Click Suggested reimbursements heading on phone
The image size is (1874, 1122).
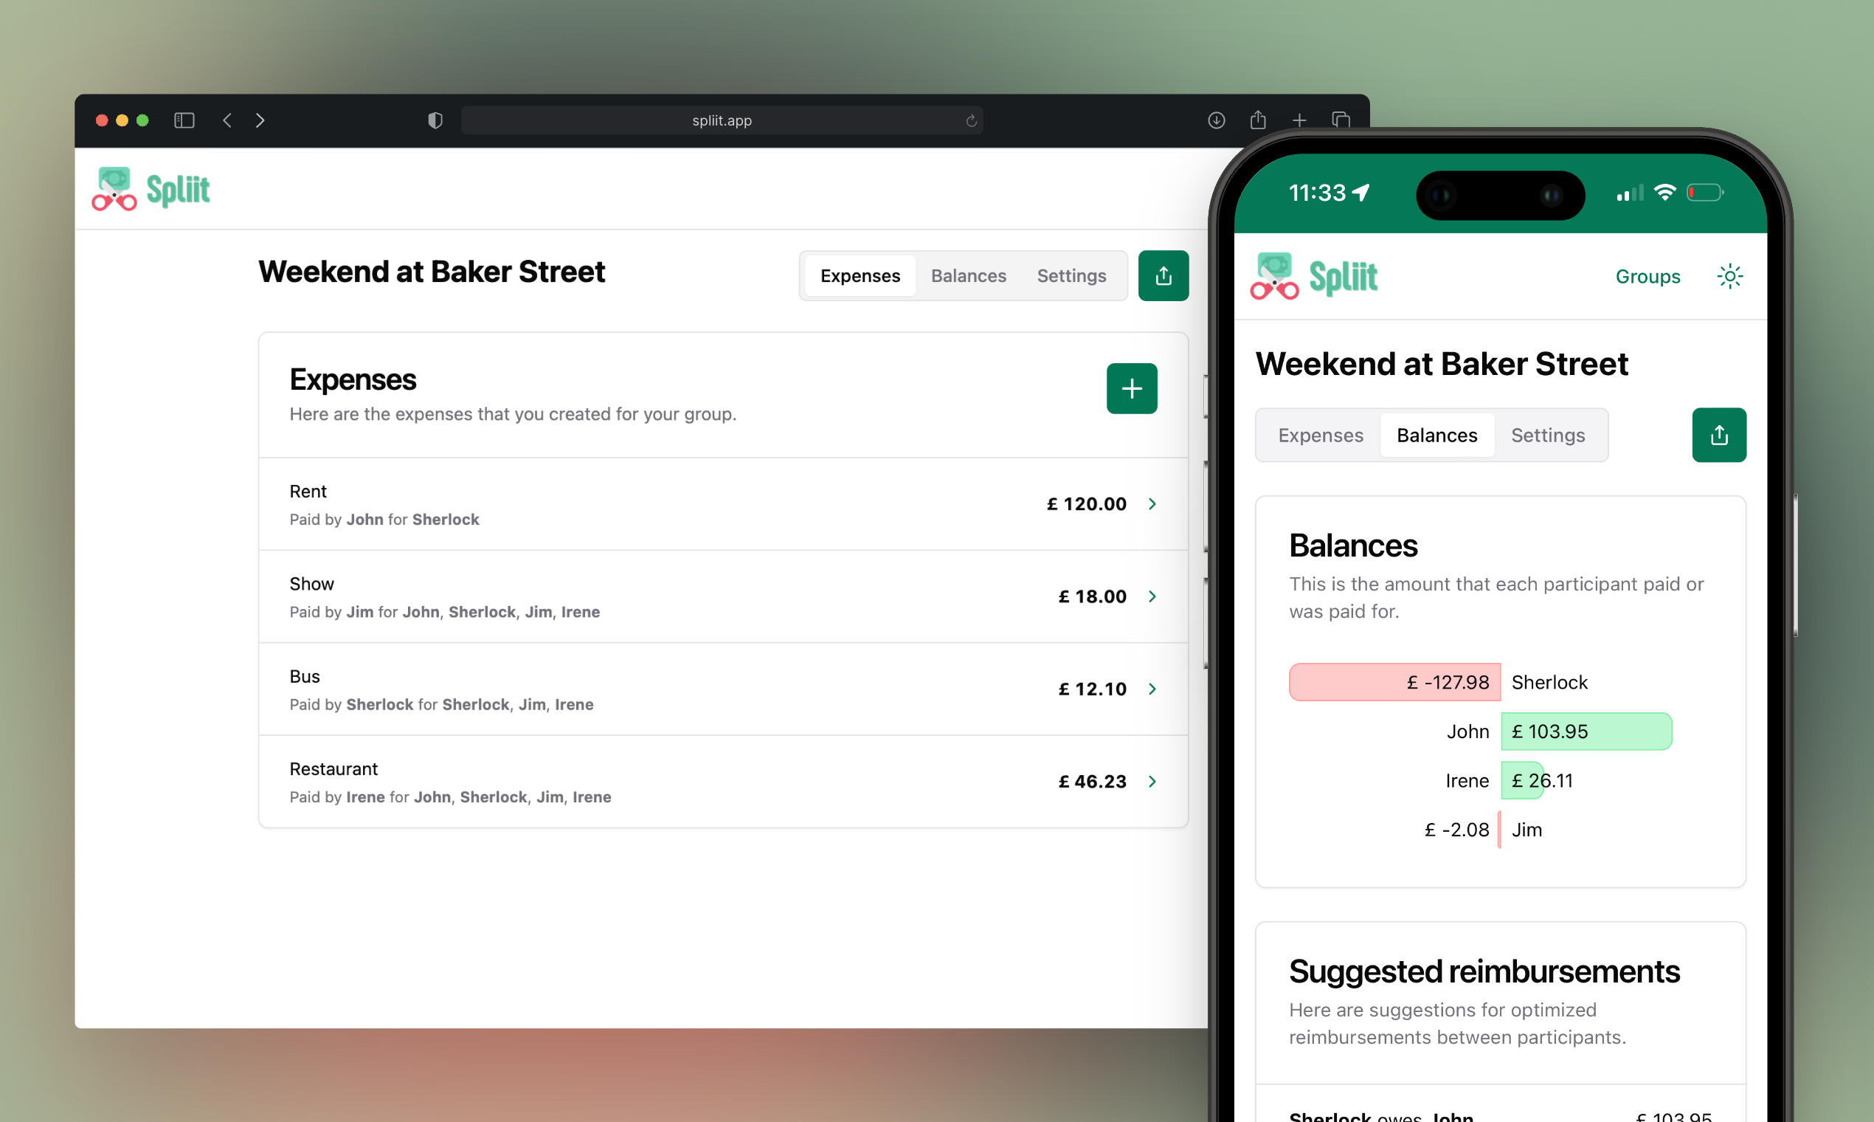[1484, 971]
